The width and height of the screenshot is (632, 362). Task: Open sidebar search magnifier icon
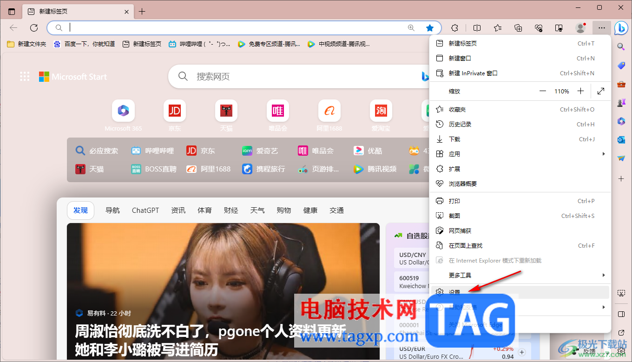621,46
